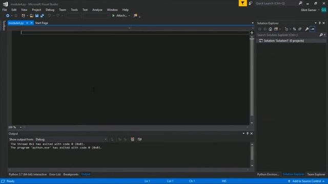
Task: Toggle auto hide pin on Solution Explorer
Action: tap(319, 23)
